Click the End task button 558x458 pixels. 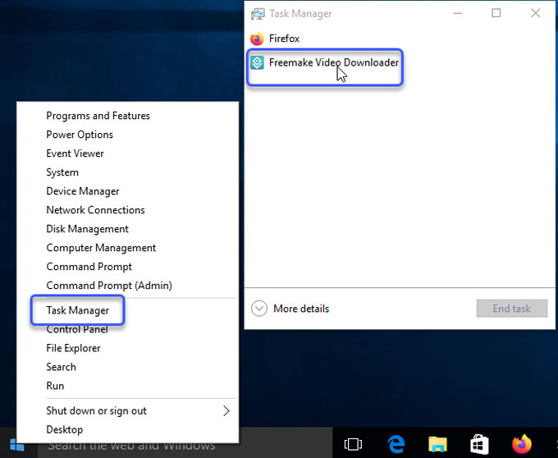tap(512, 308)
